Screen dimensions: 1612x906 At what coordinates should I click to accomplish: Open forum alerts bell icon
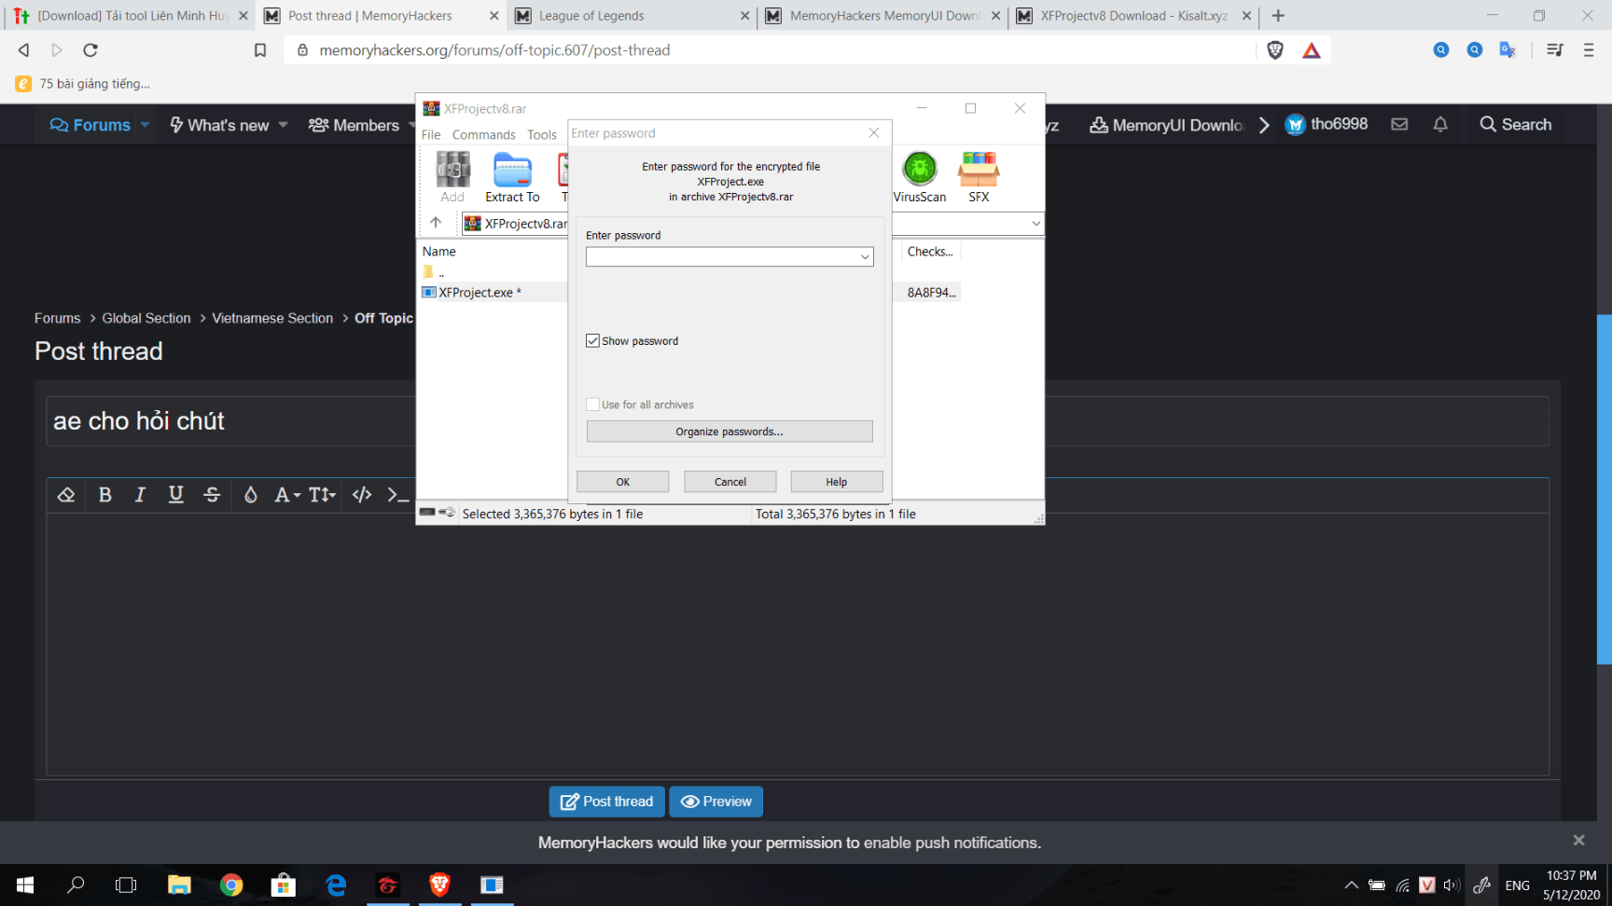[x=1440, y=124]
